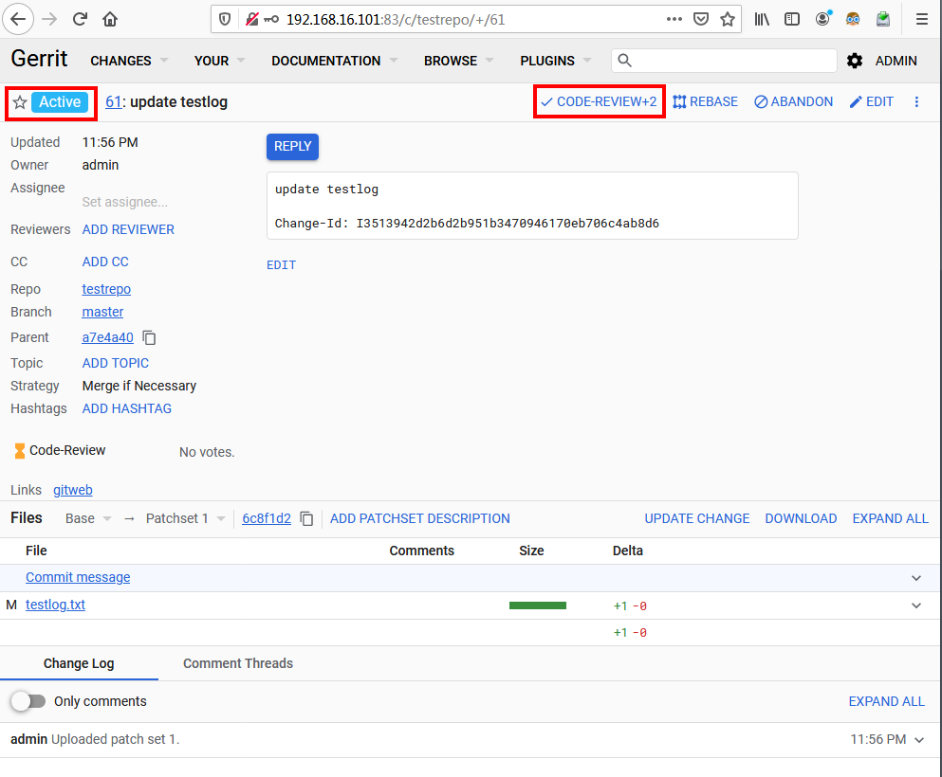Click the search magnifier icon in Gerrit
This screenshot has width=942, height=777.
tap(625, 61)
